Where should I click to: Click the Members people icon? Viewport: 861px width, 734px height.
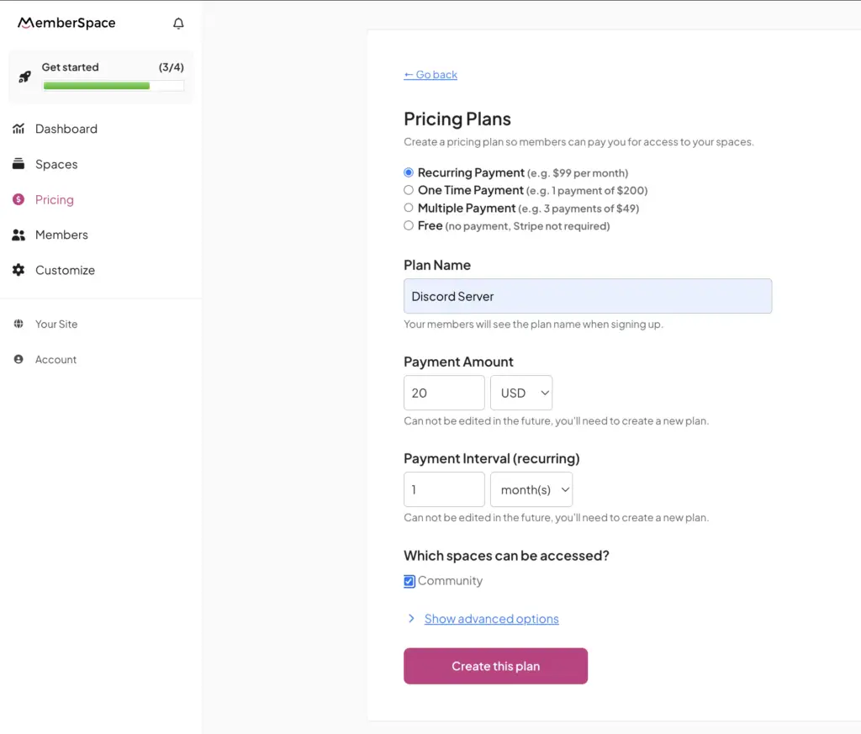[18, 235]
